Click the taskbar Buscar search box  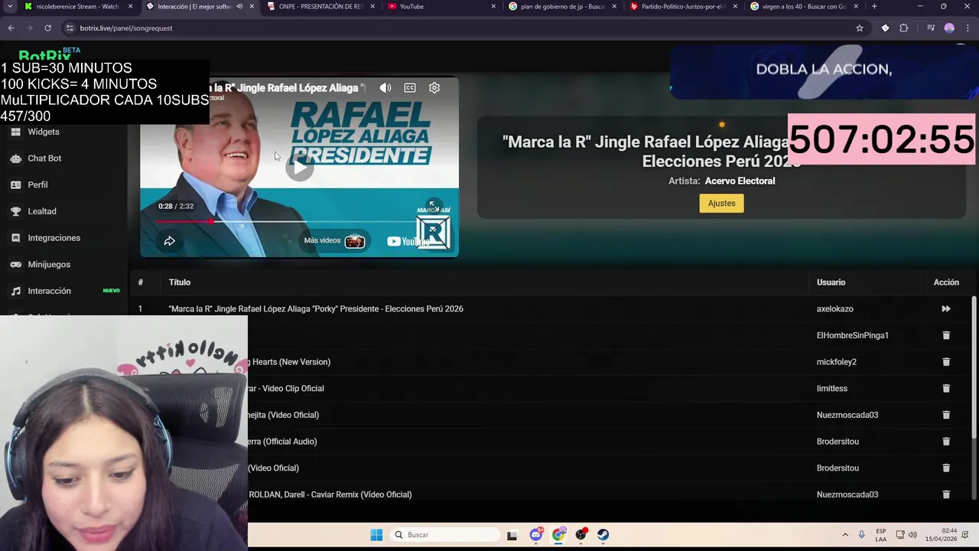pyautogui.click(x=444, y=535)
